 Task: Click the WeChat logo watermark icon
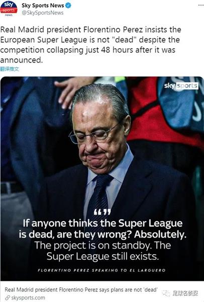point(166,293)
